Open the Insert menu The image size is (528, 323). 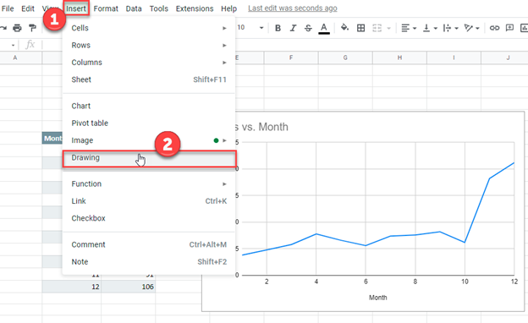coord(76,8)
